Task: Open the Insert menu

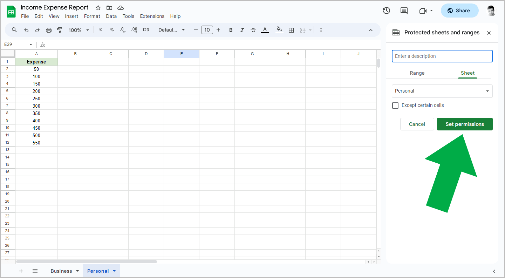Action: (71, 16)
